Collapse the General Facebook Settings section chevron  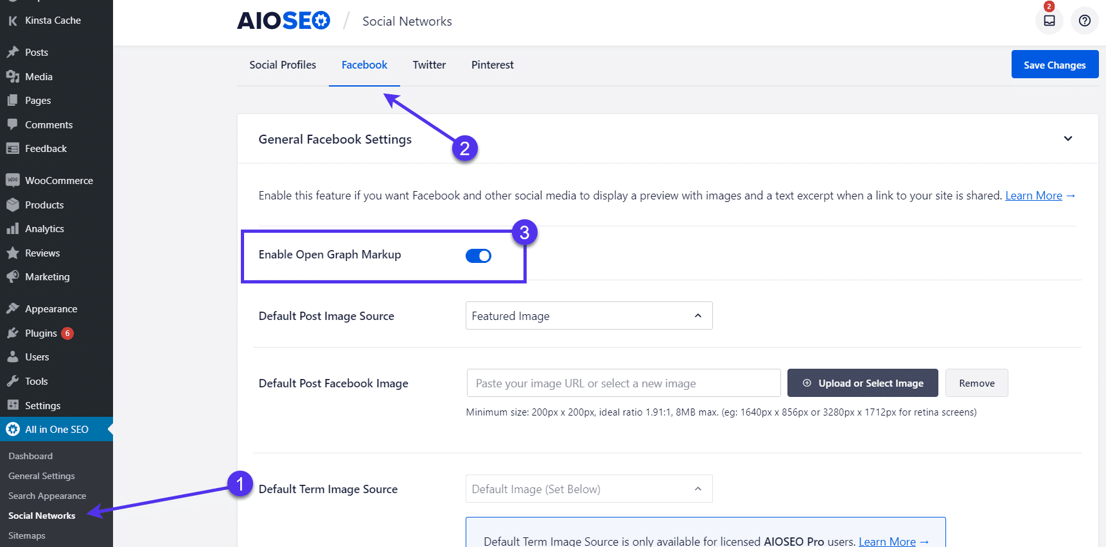click(x=1068, y=139)
